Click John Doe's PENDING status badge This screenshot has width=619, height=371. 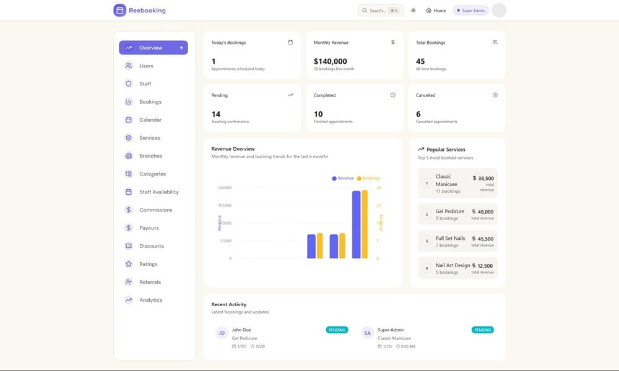(x=337, y=330)
